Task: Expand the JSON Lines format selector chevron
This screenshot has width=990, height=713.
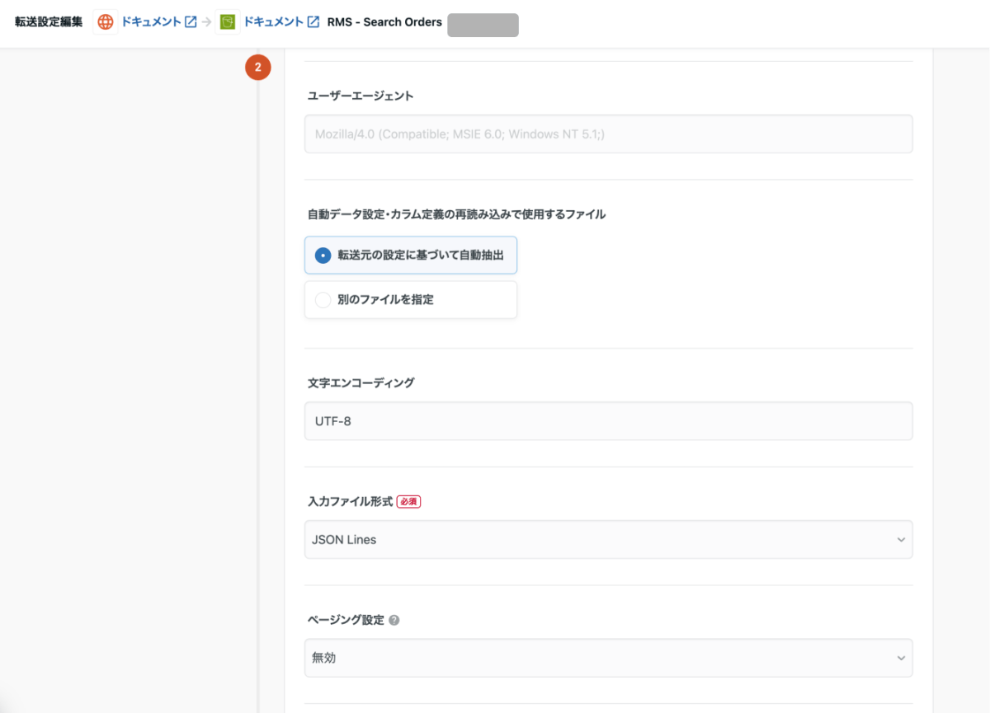Action: pos(901,539)
